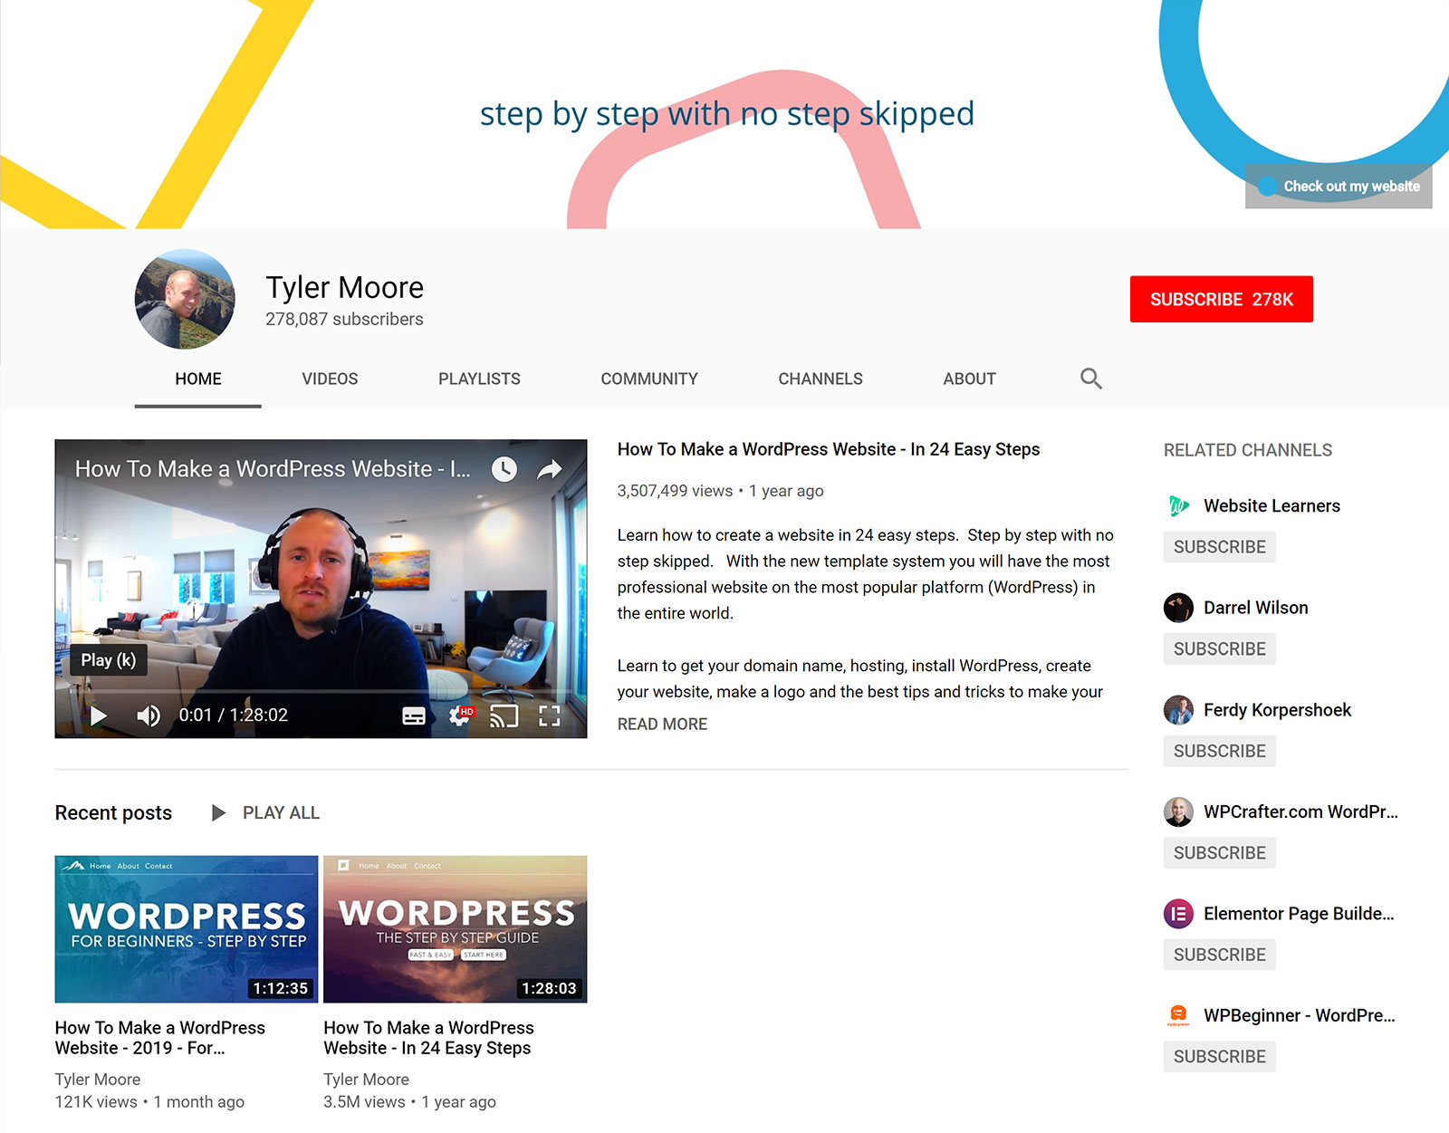This screenshot has width=1449, height=1133.
Task: Click the featured video title beside the player
Action: (x=829, y=449)
